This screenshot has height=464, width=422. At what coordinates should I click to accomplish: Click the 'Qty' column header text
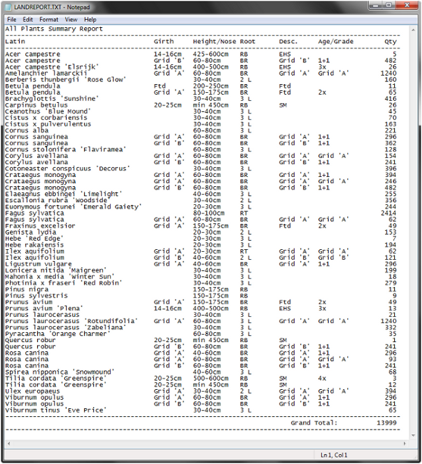[390, 41]
